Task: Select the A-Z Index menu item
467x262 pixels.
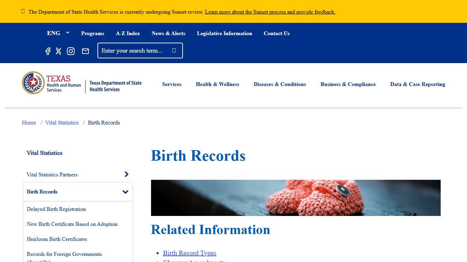Action: (128, 33)
